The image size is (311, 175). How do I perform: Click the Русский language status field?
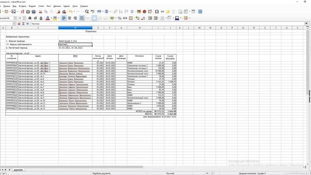170,173
